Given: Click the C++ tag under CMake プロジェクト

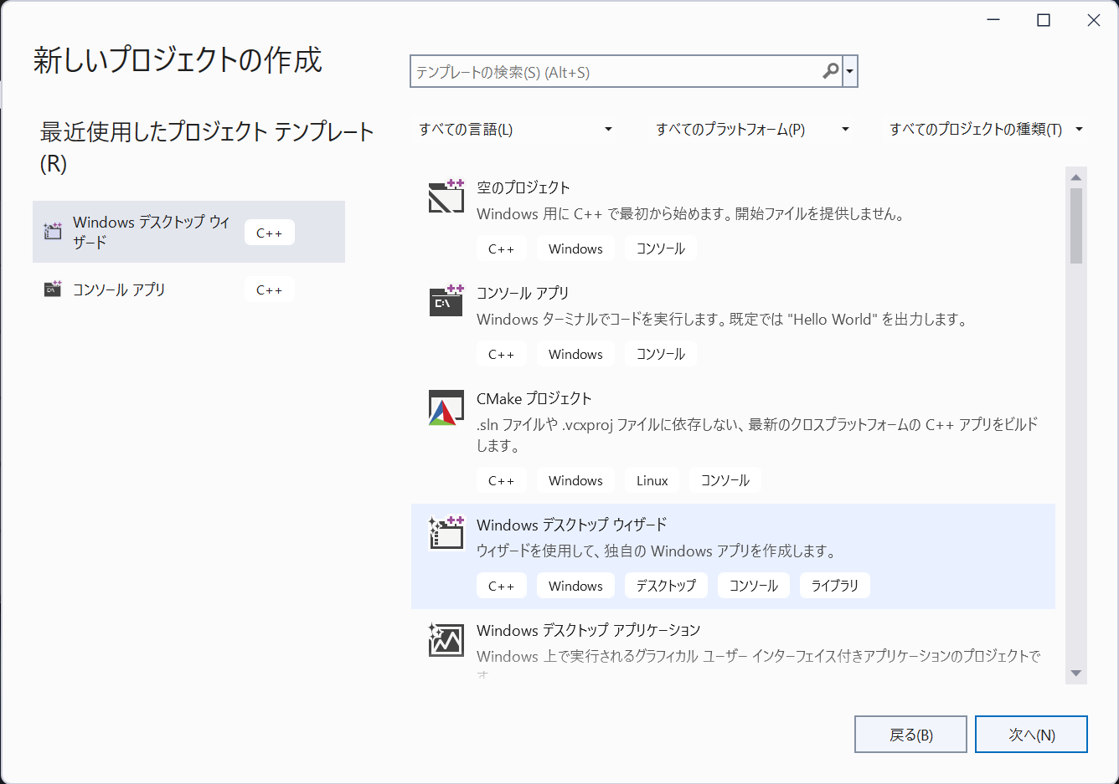Looking at the screenshot, I should click(502, 480).
